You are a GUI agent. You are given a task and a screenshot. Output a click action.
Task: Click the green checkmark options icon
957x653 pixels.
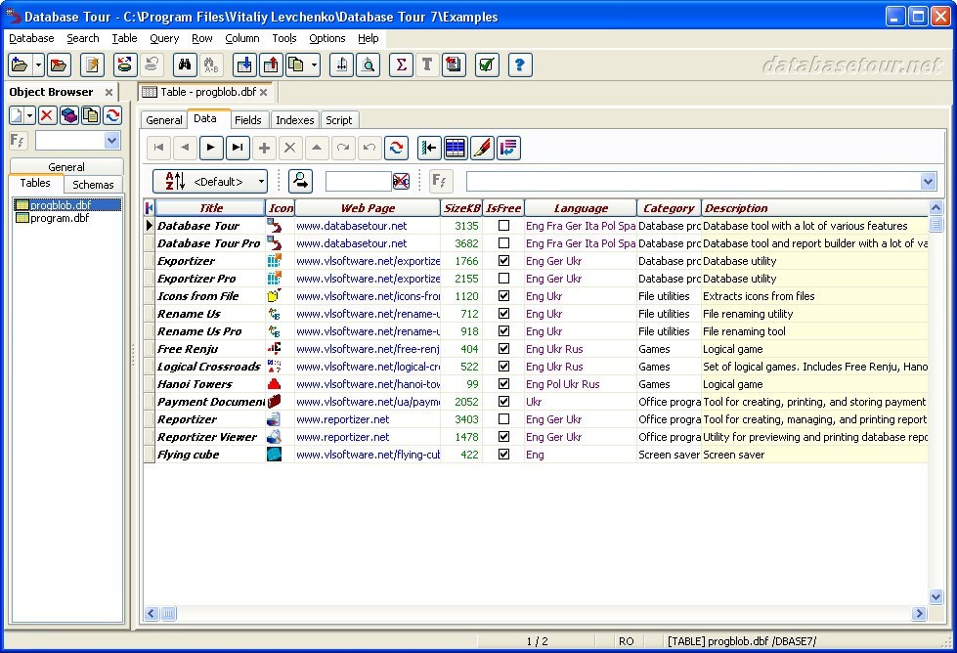(487, 65)
